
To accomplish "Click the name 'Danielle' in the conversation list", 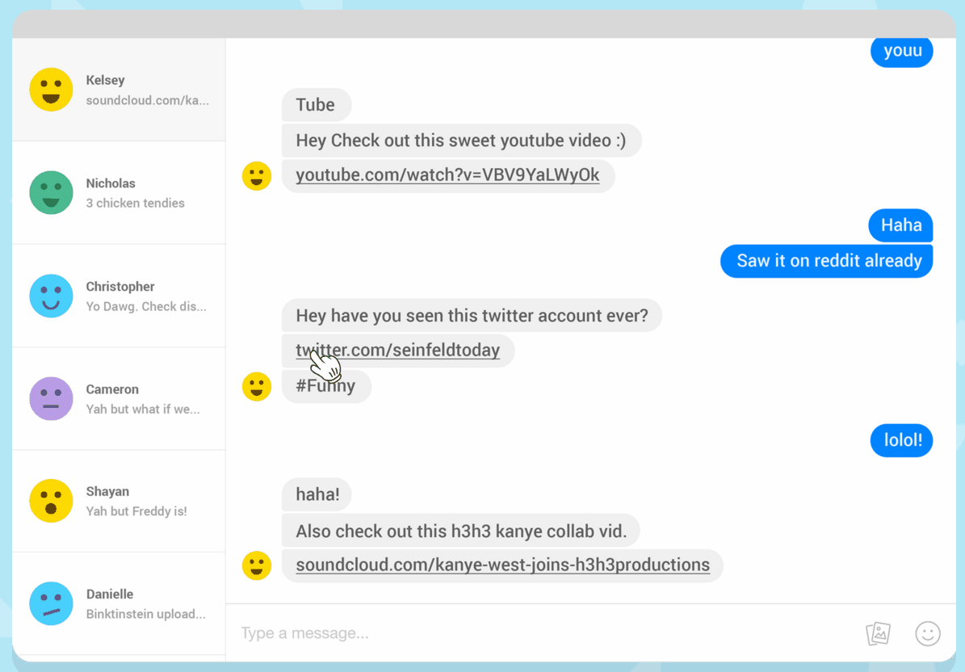I will coord(110,594).
